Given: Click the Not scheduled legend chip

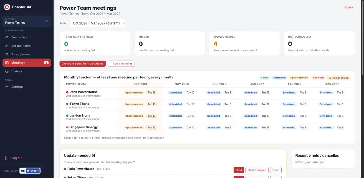Looking at the screenshot, I should pyautogui.click(x=339, y=78).
